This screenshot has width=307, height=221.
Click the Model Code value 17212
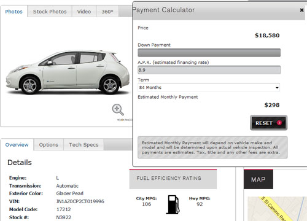63,209
